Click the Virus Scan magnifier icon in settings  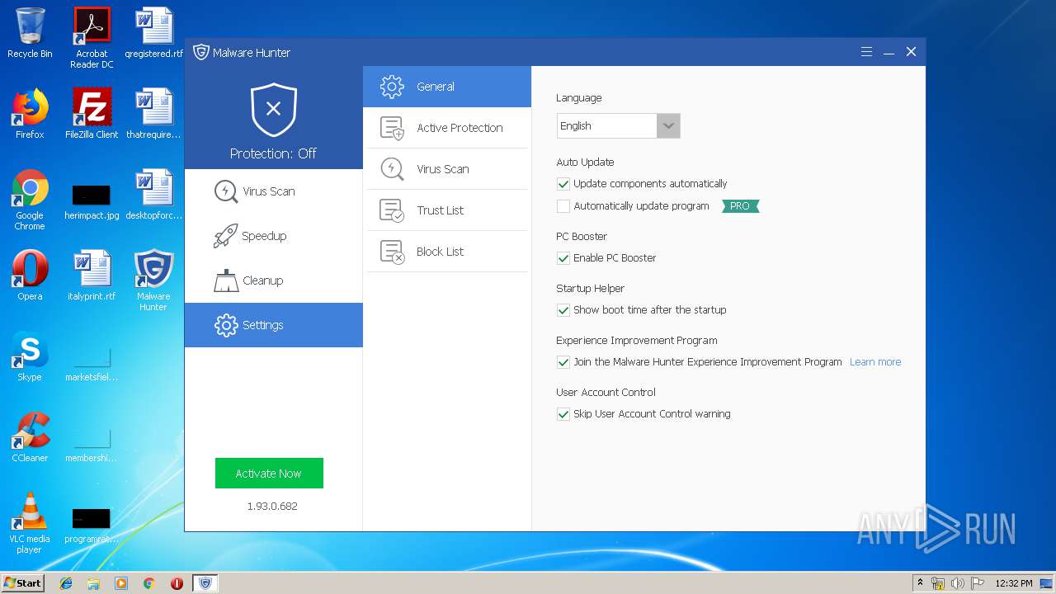click(x=392, y=169)
